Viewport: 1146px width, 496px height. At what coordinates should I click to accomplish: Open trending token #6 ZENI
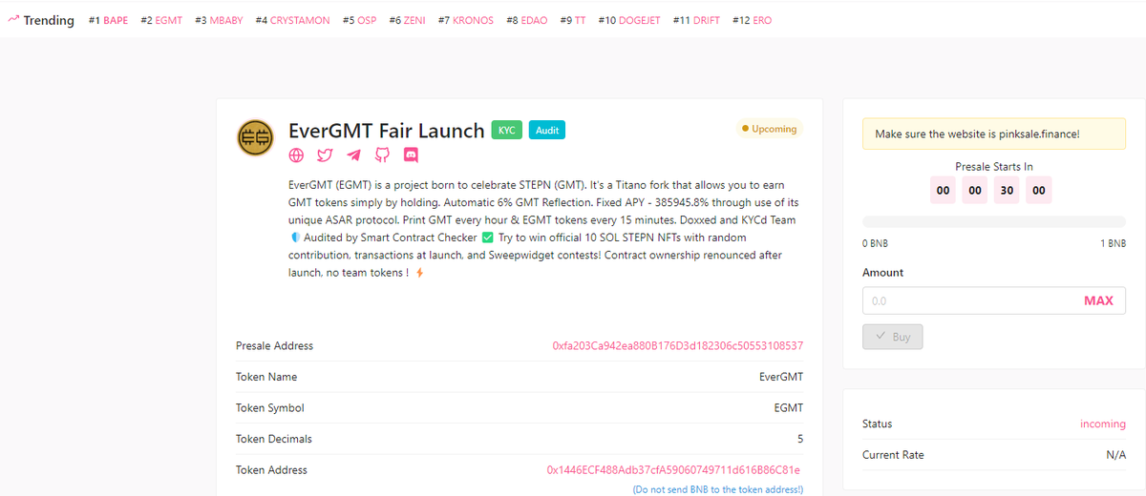click(408, 20)
